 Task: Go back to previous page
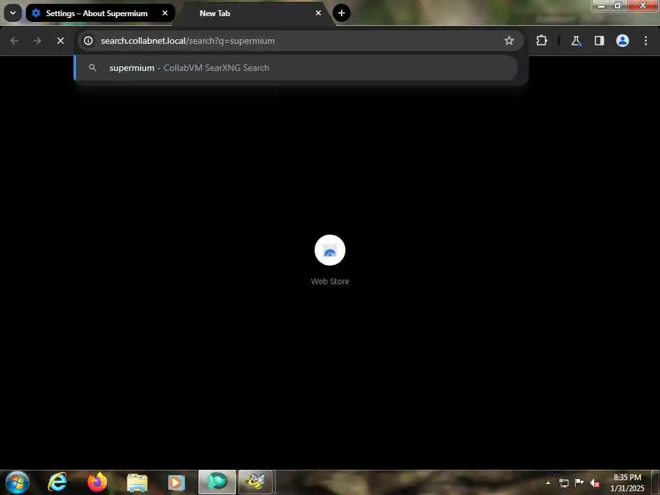[14, 41]
